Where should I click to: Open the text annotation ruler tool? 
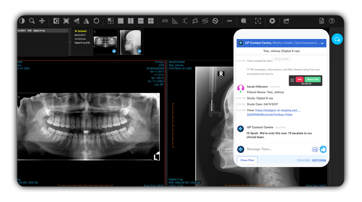click(x=205, y=21)
